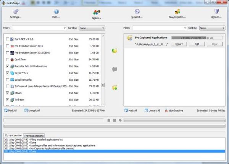Screen dimensions: 229x164
Task: Open the Support toolbar icon
Action: 137,11
